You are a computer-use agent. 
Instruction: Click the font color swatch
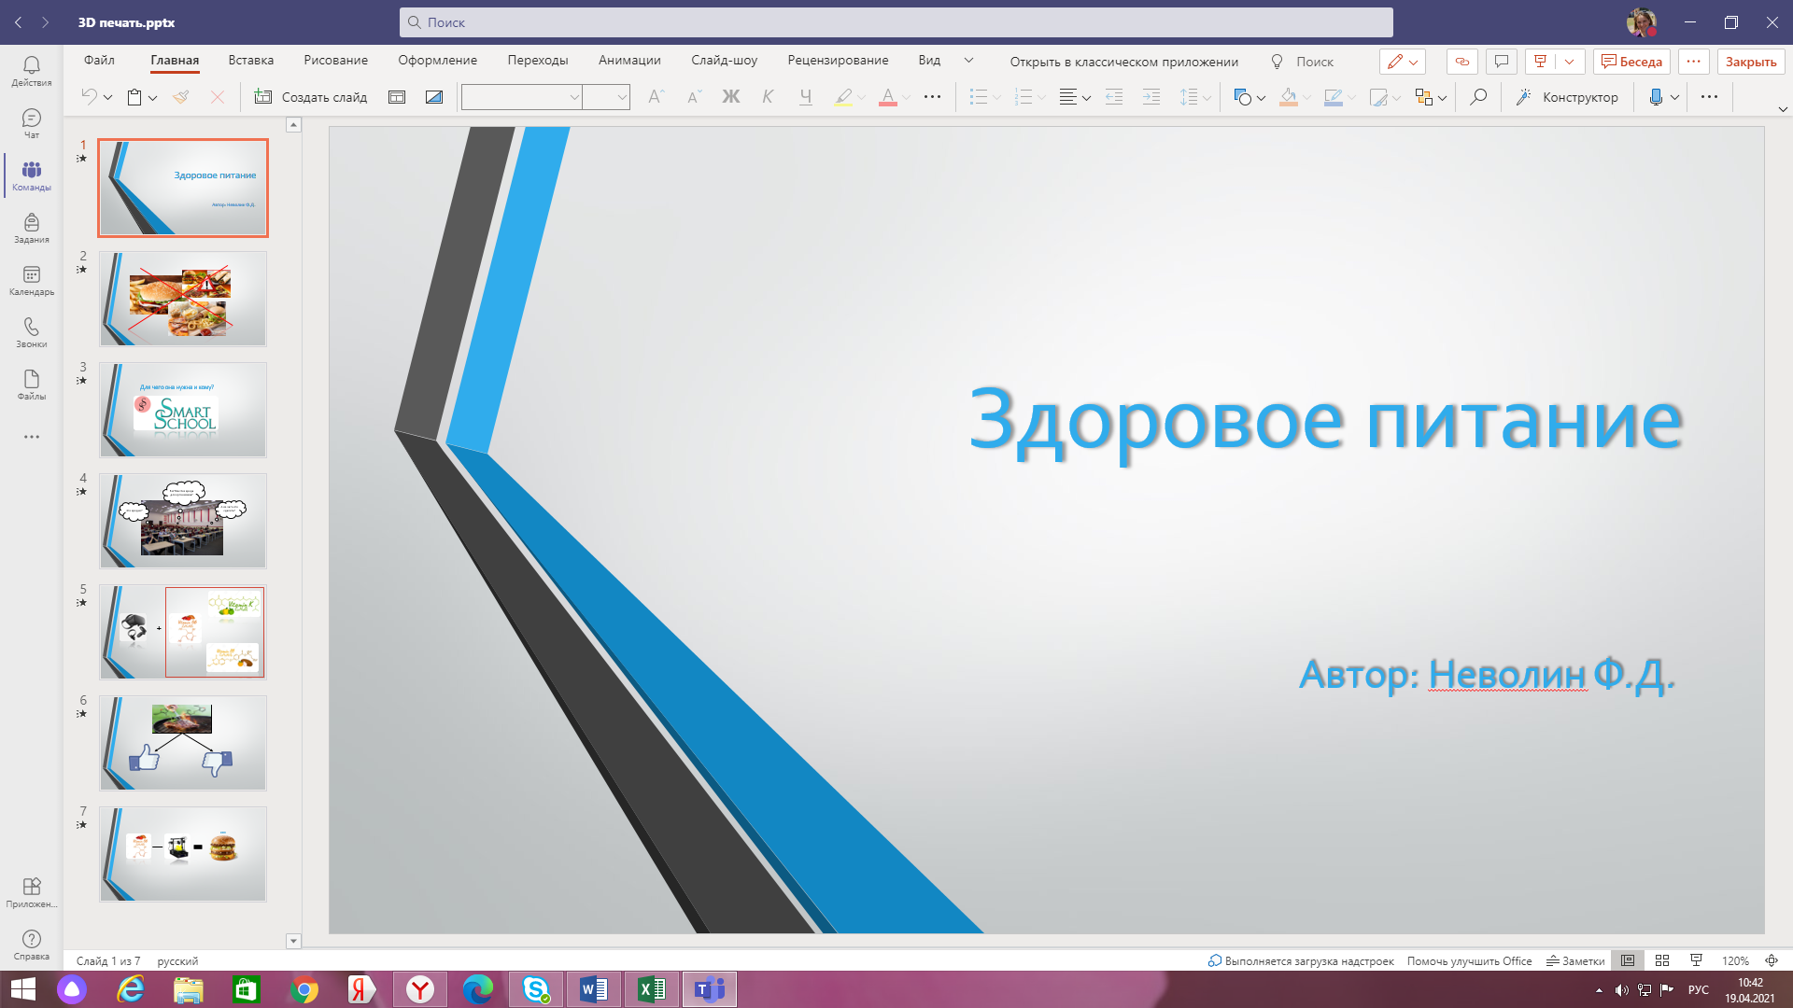[887, 97]
